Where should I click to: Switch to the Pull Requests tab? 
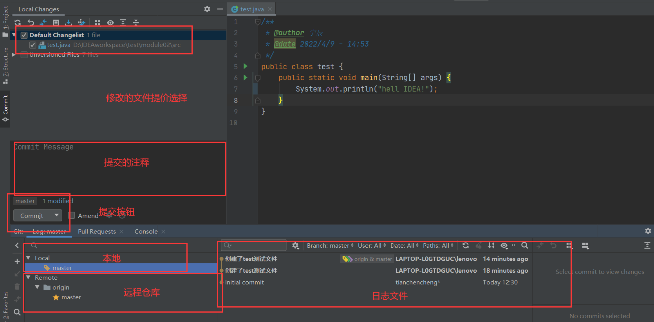click(97, 232)
